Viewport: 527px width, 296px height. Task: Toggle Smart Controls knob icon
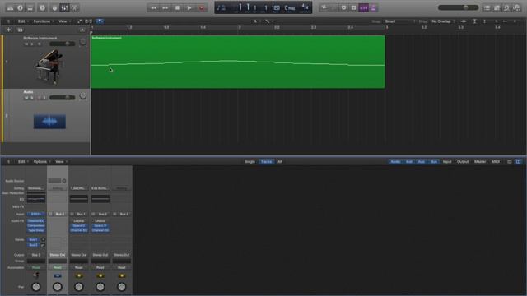[54, 7]
